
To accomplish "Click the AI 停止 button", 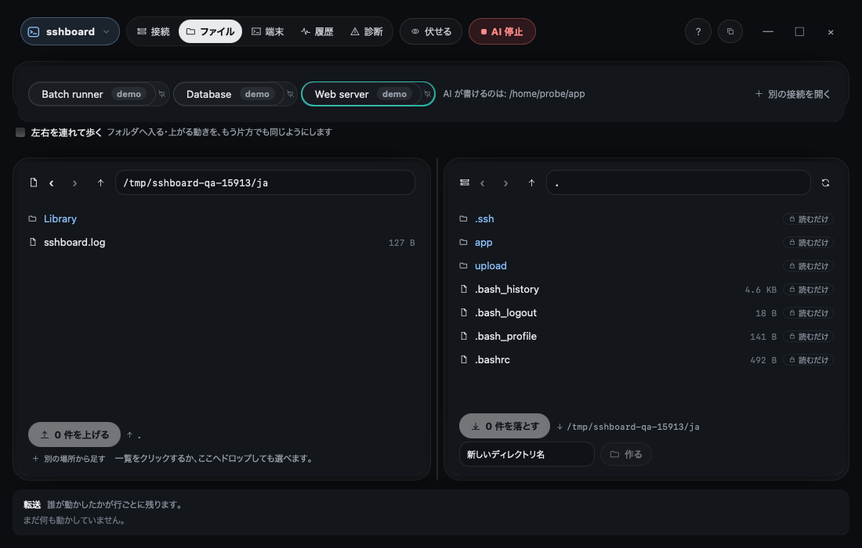I will click(502, 32).
